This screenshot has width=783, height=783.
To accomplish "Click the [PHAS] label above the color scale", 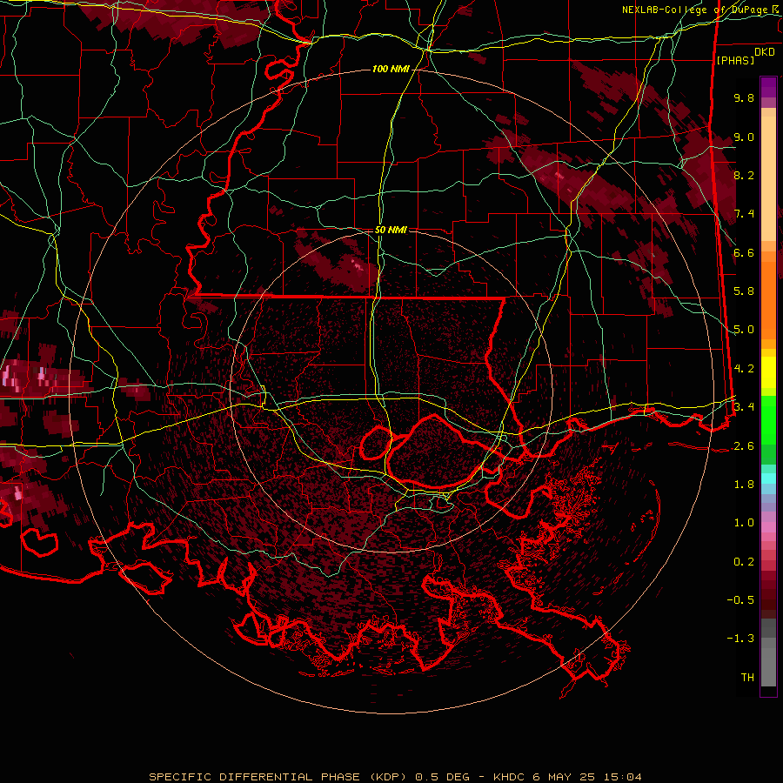I will 735,60.
